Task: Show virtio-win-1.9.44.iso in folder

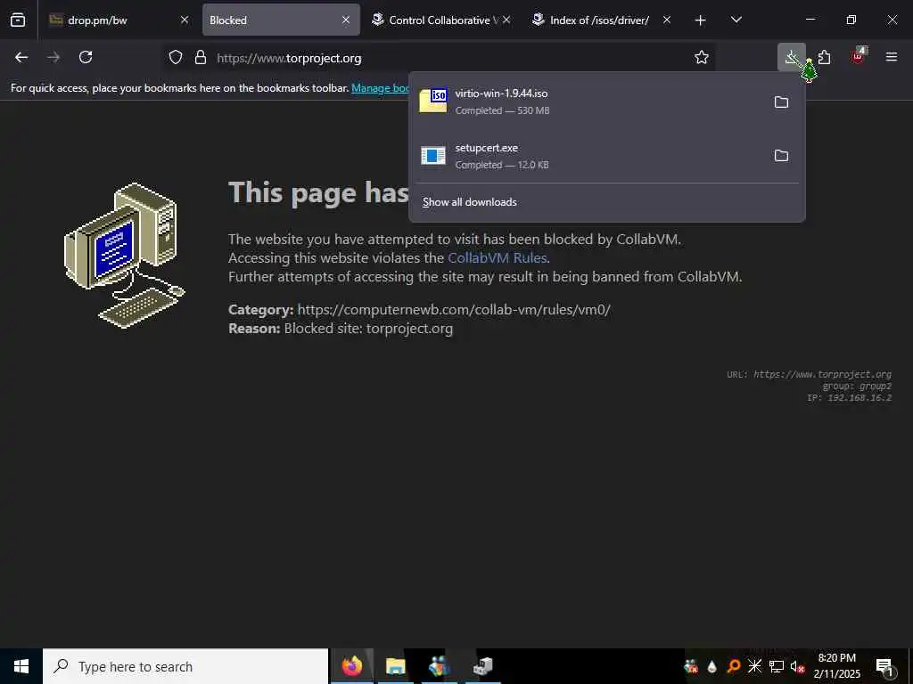Action: 781,102
